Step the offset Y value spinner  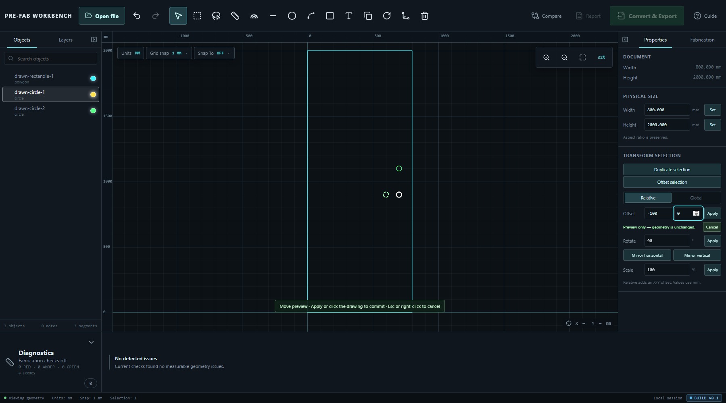[x=696, y=213]
